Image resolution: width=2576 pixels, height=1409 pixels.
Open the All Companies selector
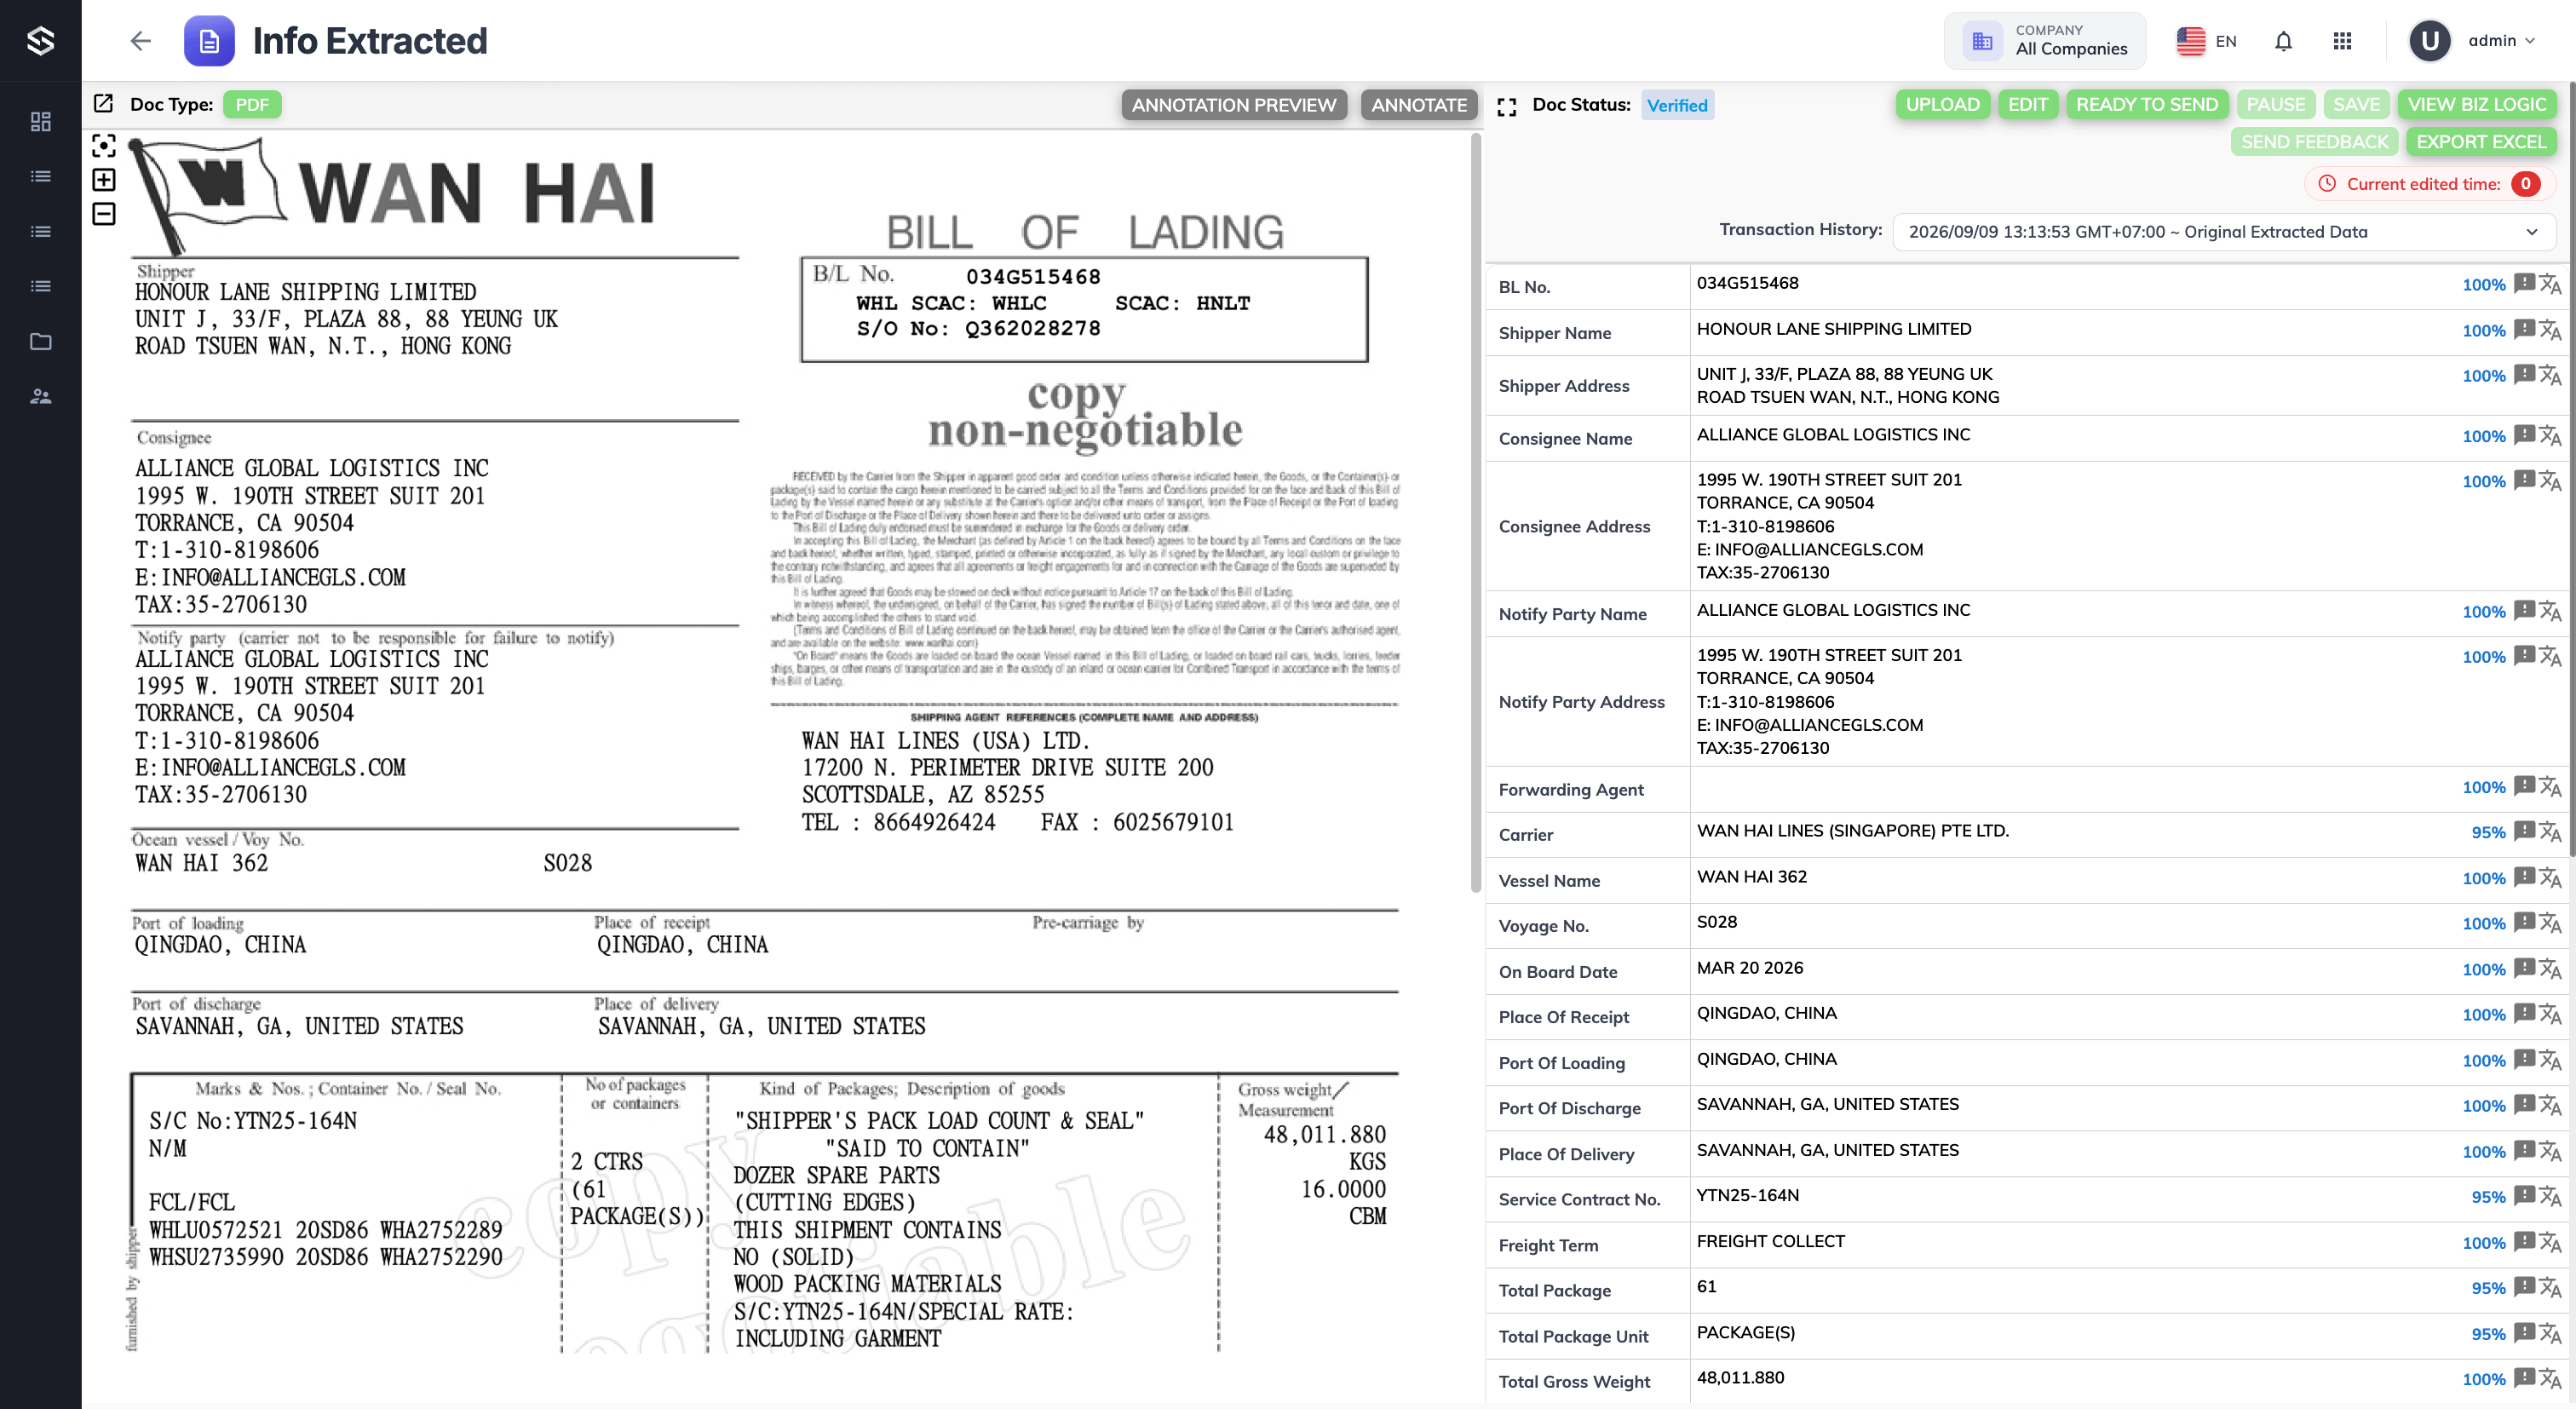point(2045,41)
